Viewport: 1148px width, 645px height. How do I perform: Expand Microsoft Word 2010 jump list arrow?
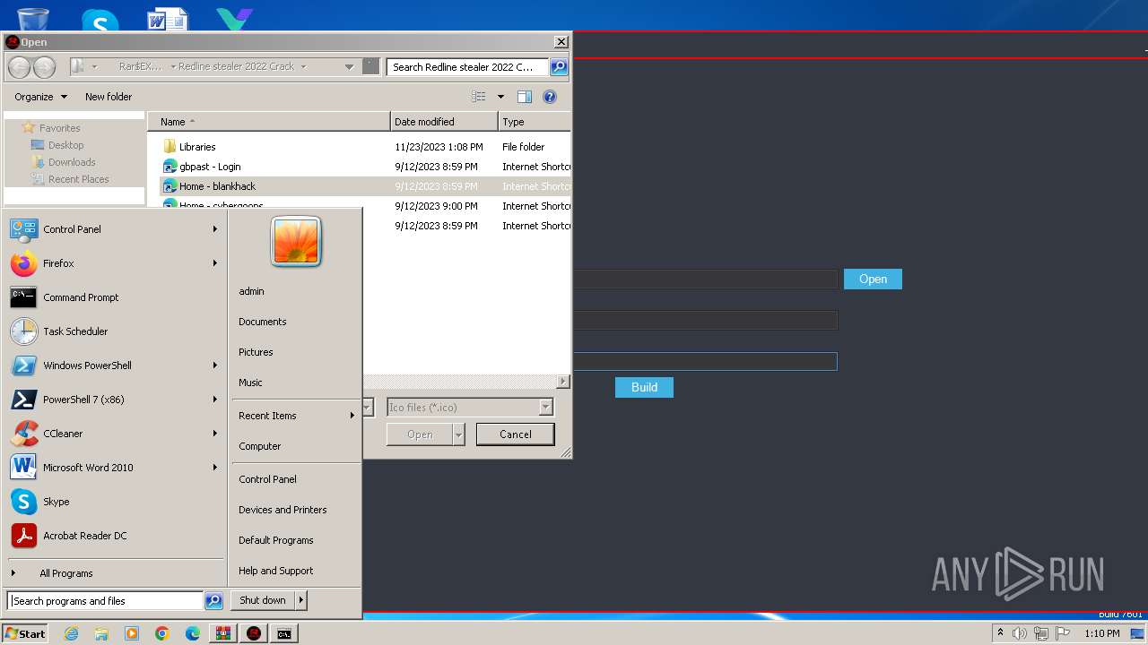tap(215, 468)
